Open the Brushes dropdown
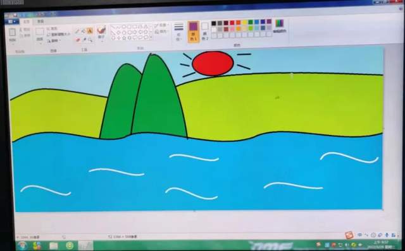 (x=101, y=33)
